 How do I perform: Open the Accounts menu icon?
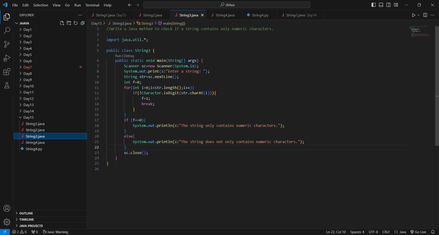[7, 209]
